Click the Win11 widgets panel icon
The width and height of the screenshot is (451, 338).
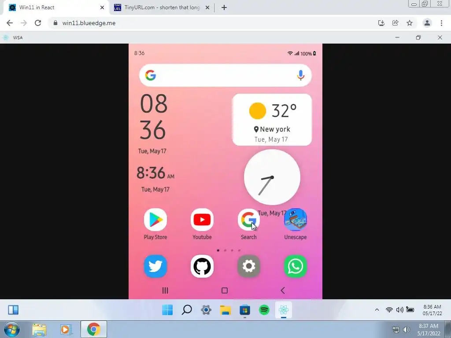pyautogui.click(x=13, y=310)
